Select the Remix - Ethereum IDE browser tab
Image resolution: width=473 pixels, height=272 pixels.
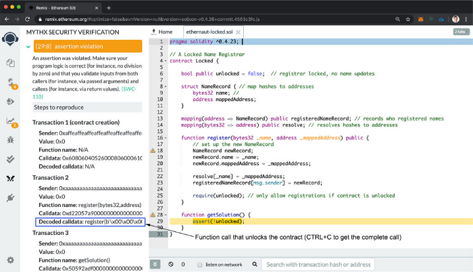(x=62, y=8)
